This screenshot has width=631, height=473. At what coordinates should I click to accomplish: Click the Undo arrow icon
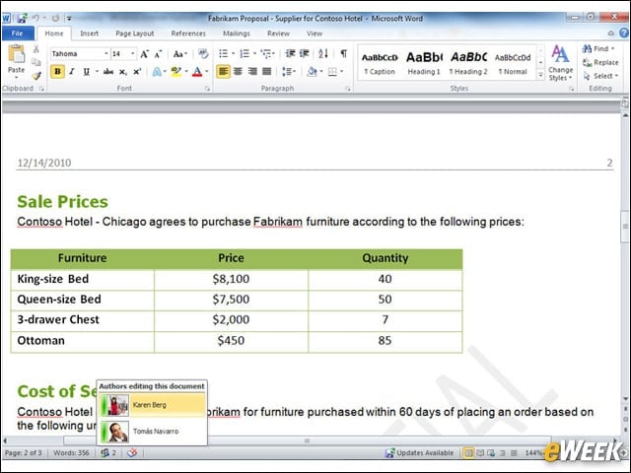[x=35, y=18]
